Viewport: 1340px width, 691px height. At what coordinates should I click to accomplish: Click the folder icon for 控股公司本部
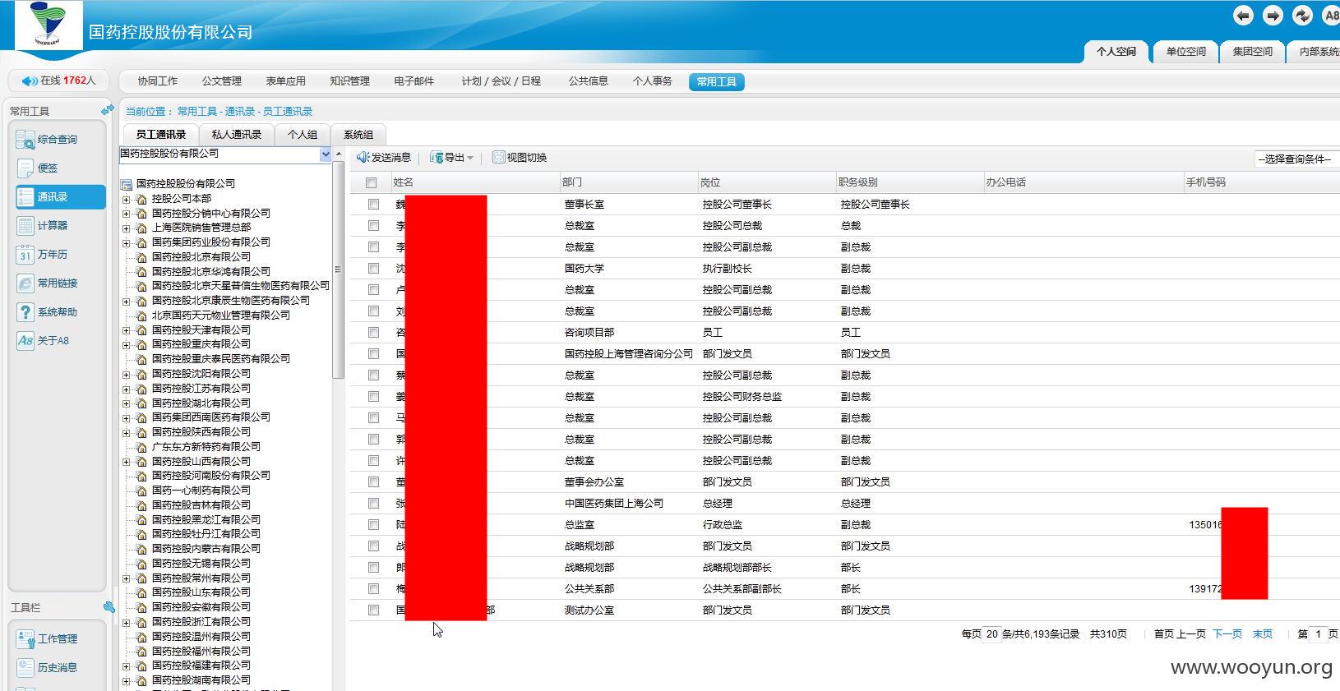[x=141, y=199]
